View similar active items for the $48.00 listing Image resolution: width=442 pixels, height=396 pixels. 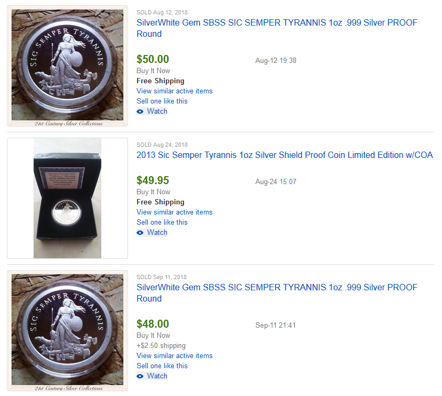[x=174, y=355]
